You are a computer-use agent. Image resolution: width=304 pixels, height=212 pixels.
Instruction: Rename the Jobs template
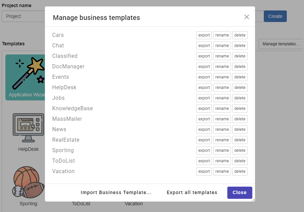222,98
